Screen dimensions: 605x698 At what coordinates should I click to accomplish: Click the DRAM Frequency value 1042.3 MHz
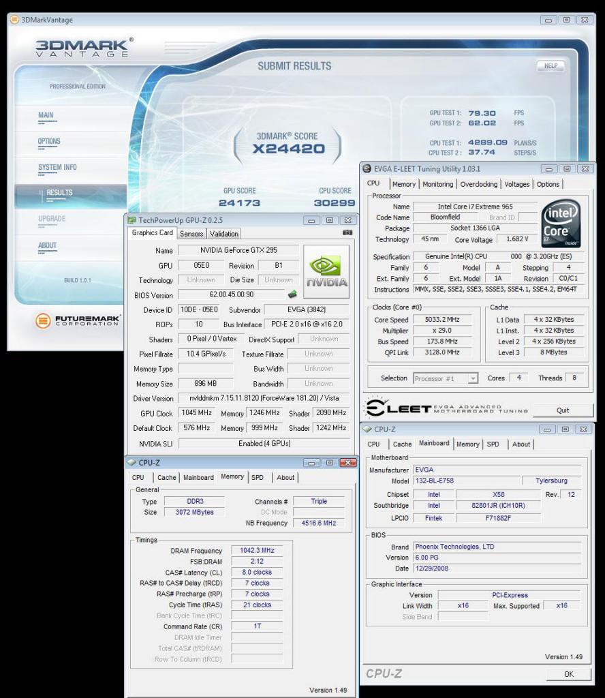(x=257, y=550)
